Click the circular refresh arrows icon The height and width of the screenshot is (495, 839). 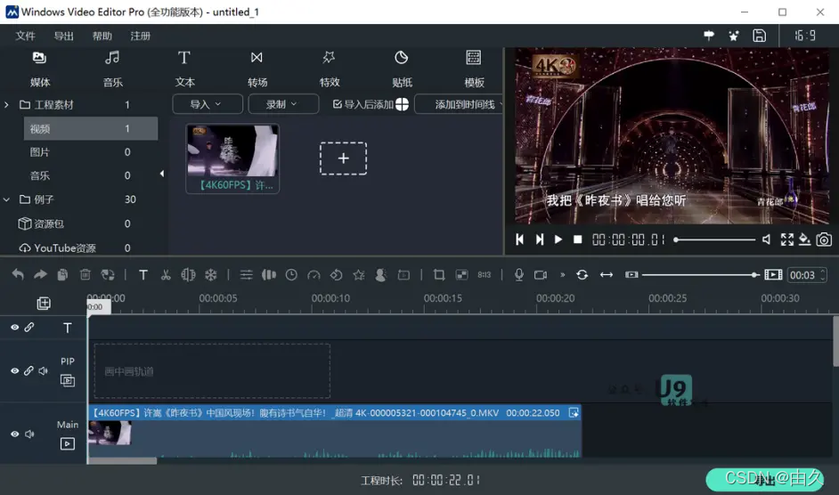pyautogui.click(x=582, y=274)
